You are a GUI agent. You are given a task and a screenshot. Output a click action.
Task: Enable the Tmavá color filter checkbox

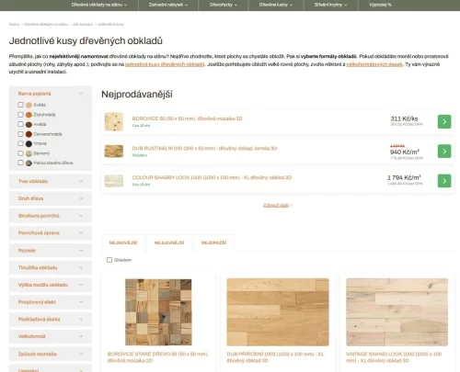coord(20,143)
